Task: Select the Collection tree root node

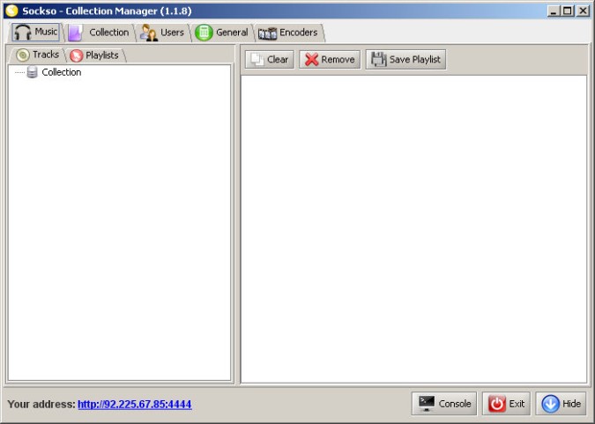Action: (61, 72)
